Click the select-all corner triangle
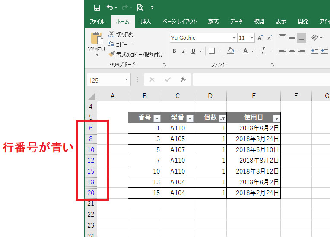The image size is (330, 237). pyautogui.click(x=92, y=96)
